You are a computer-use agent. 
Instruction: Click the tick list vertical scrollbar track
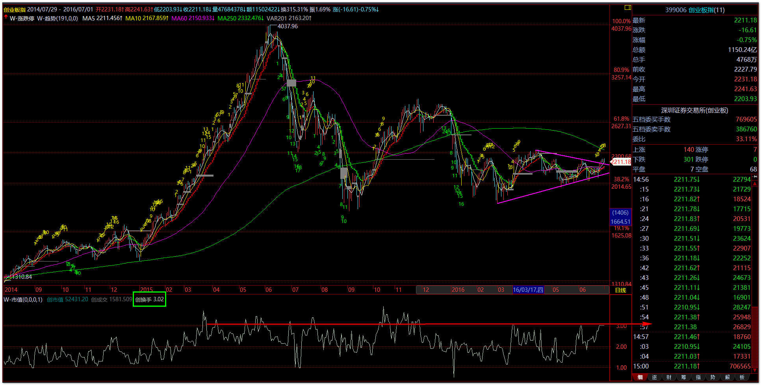(x=755, y=275)
